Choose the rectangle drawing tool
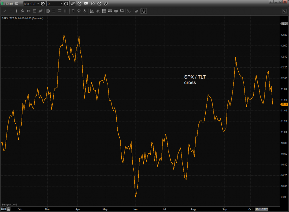The image size is (289, 212). click(34, 11)
